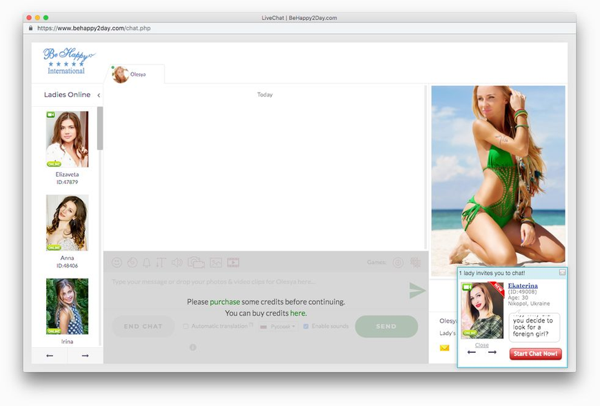Open Irina's profile photo
Image resolution: width=600 pixels, height=406 pixels.
tap(68, 306)
